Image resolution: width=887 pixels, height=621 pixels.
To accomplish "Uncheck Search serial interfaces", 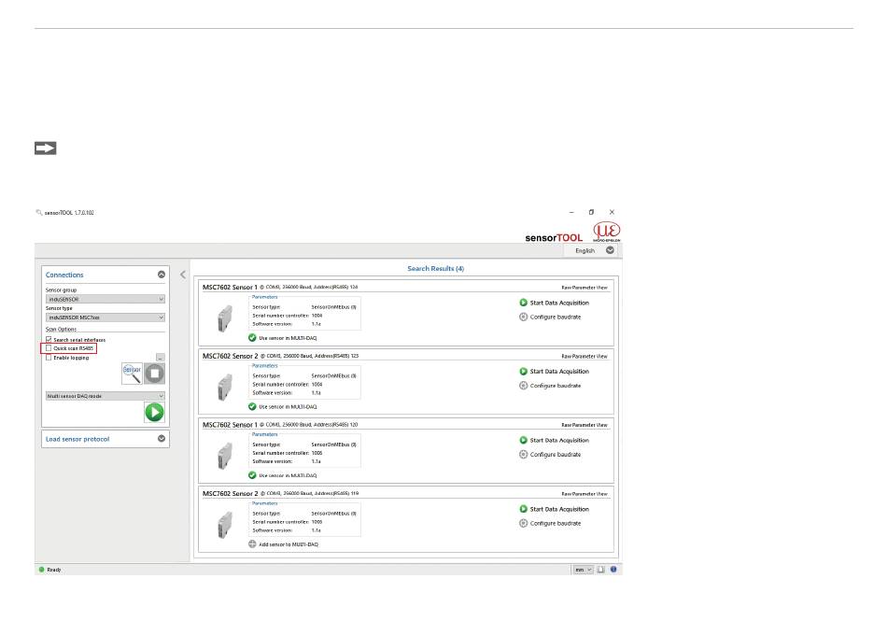I will [49, 339].
